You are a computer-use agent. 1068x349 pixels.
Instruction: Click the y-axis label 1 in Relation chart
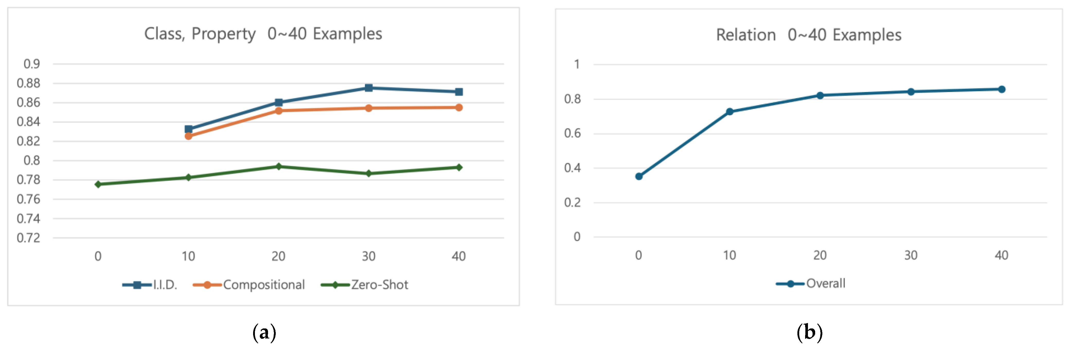click(577, 64)
